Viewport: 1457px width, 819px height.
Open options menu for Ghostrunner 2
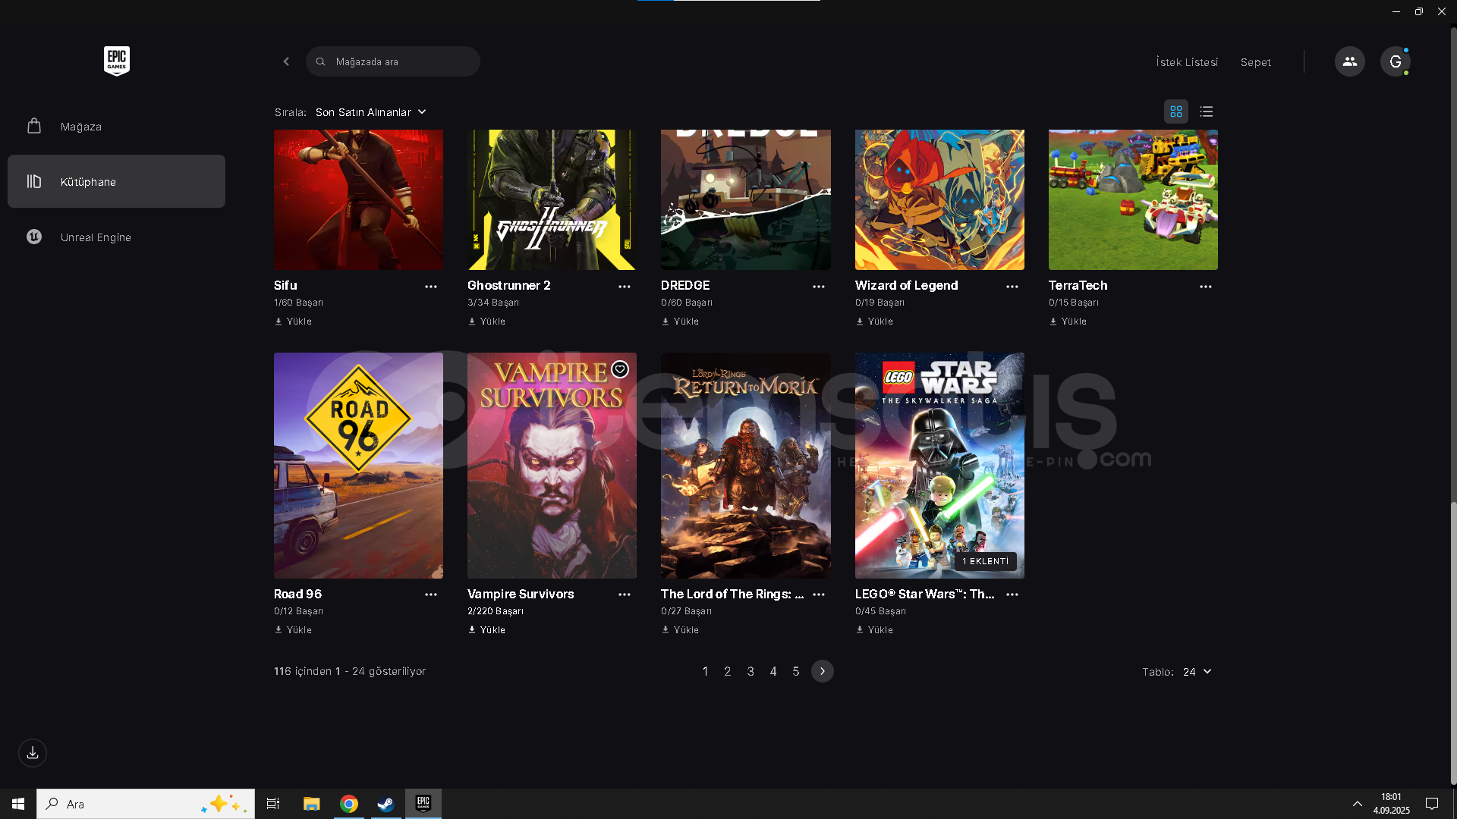click(625, 287)
